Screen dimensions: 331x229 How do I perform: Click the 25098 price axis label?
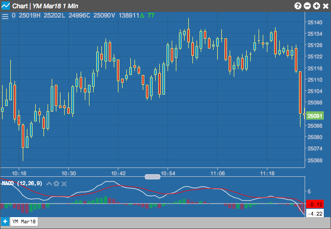tap(315, 102)
